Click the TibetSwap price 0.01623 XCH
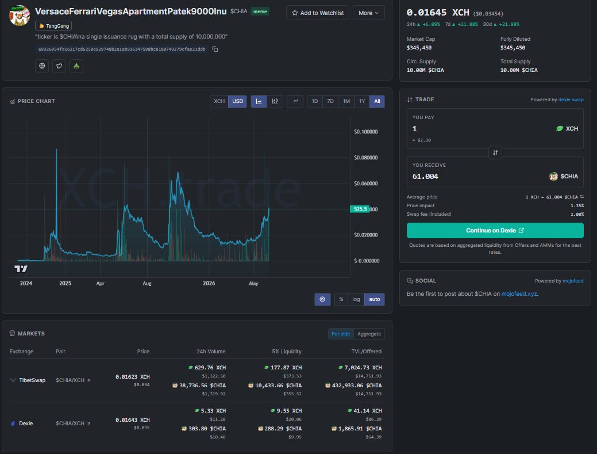Viewport: 597px width, 454px height. tap(133, 377)
